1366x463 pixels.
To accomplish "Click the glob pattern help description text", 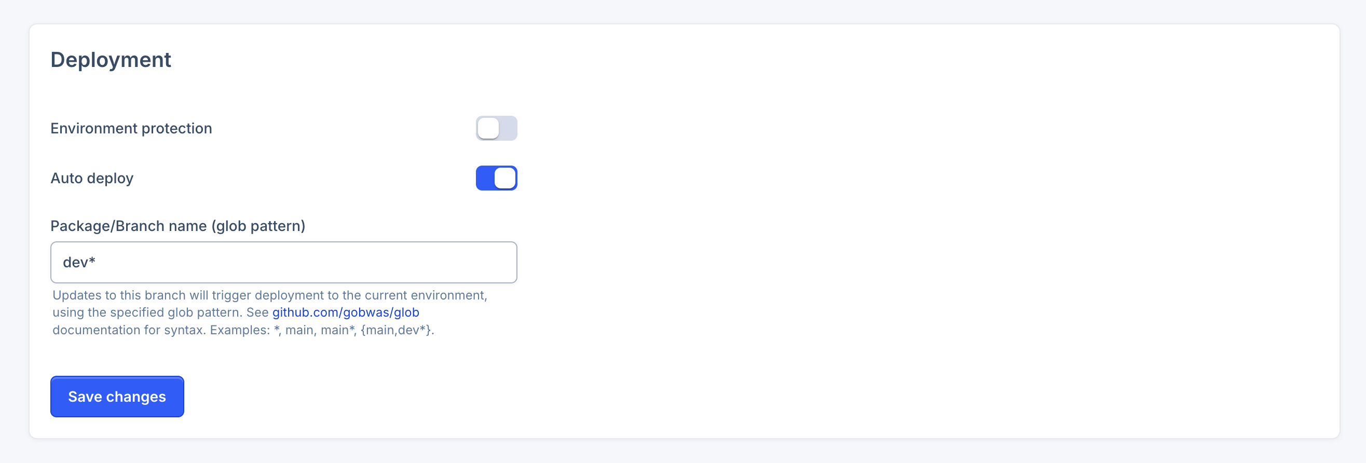I will (269, 312).
